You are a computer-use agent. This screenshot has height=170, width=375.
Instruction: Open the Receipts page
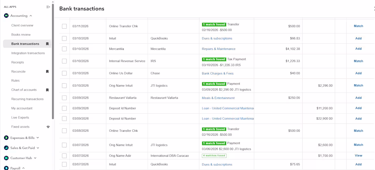click(17, 62)
